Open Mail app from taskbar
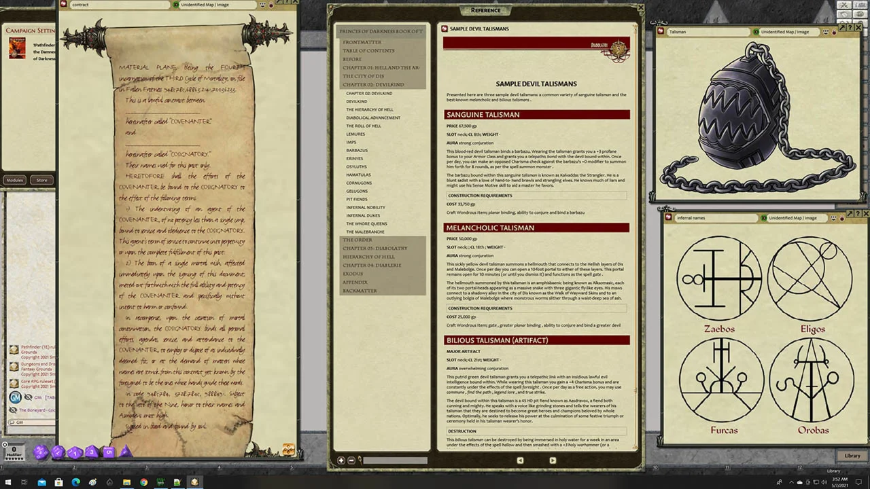The width and height of the screenshot is (870, 489). click(x=41, y=482)
